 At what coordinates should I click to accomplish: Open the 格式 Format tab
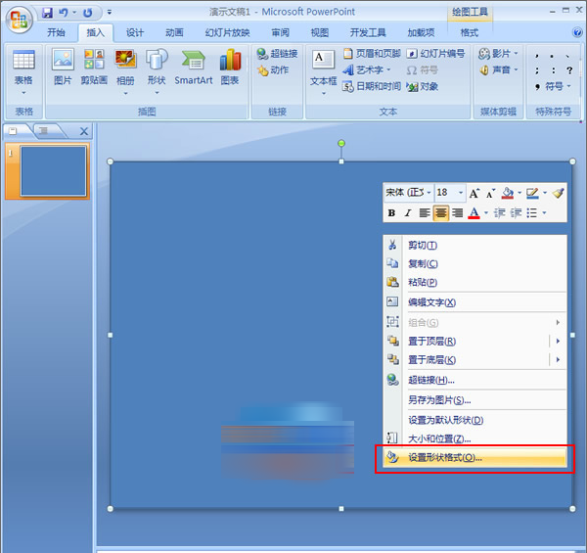(469, 32)
